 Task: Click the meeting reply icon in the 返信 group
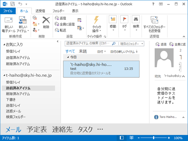click(79, 20)
